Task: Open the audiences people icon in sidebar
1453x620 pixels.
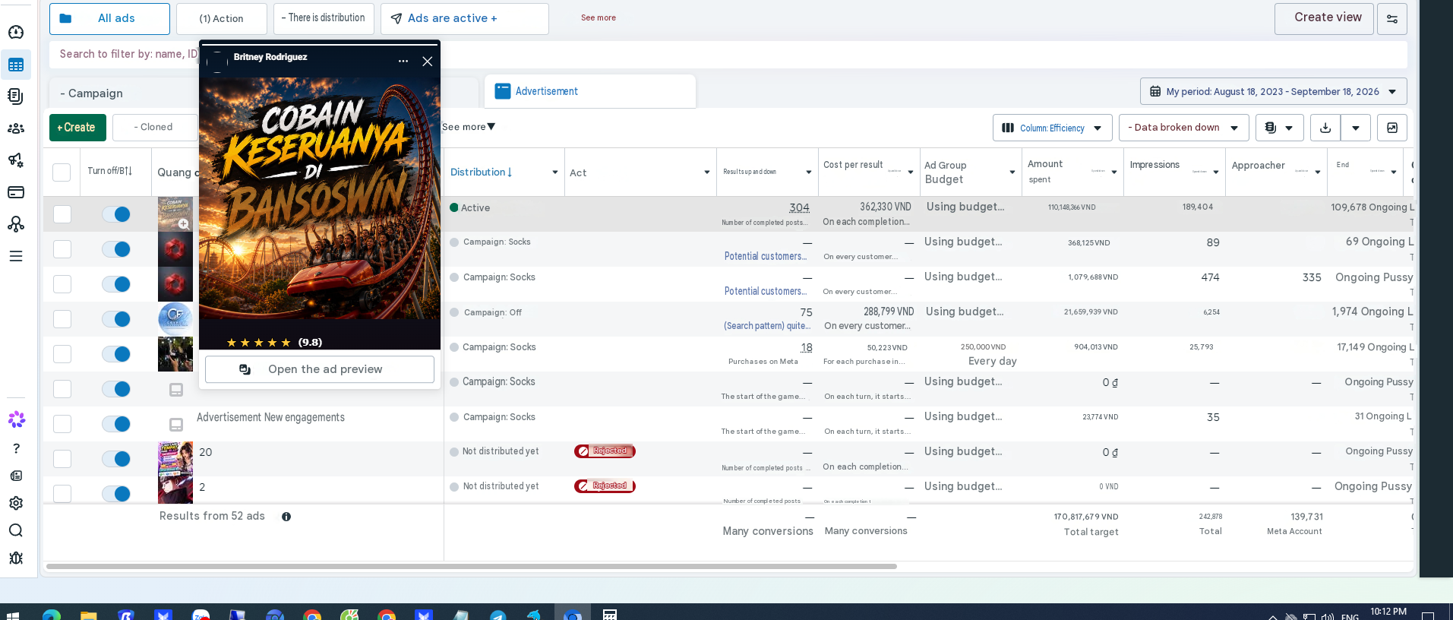Action: click(16, 128)
